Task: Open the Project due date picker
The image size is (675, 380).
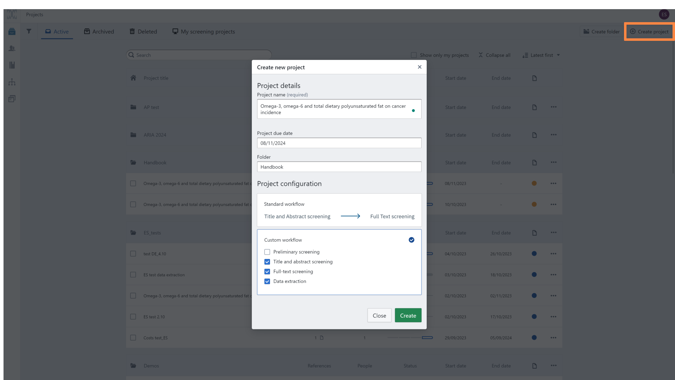Action: [339, 143]
